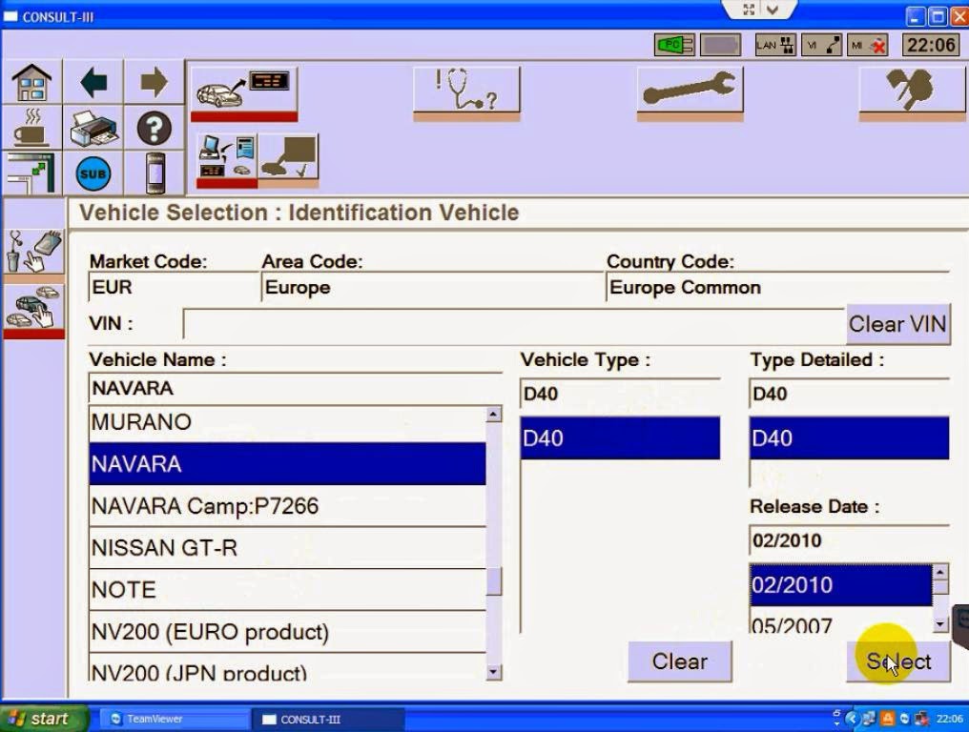Switch to TeamViewer taskbar item
969x732 pixels.
pyautogui.click(x=175, y=719)
